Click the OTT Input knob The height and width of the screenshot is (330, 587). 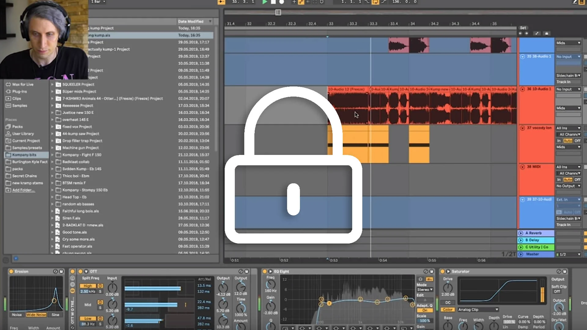click(112, 287)
